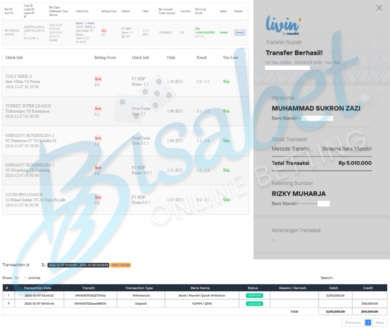Open the Parlay - 5-Folds link

(85, 23)
